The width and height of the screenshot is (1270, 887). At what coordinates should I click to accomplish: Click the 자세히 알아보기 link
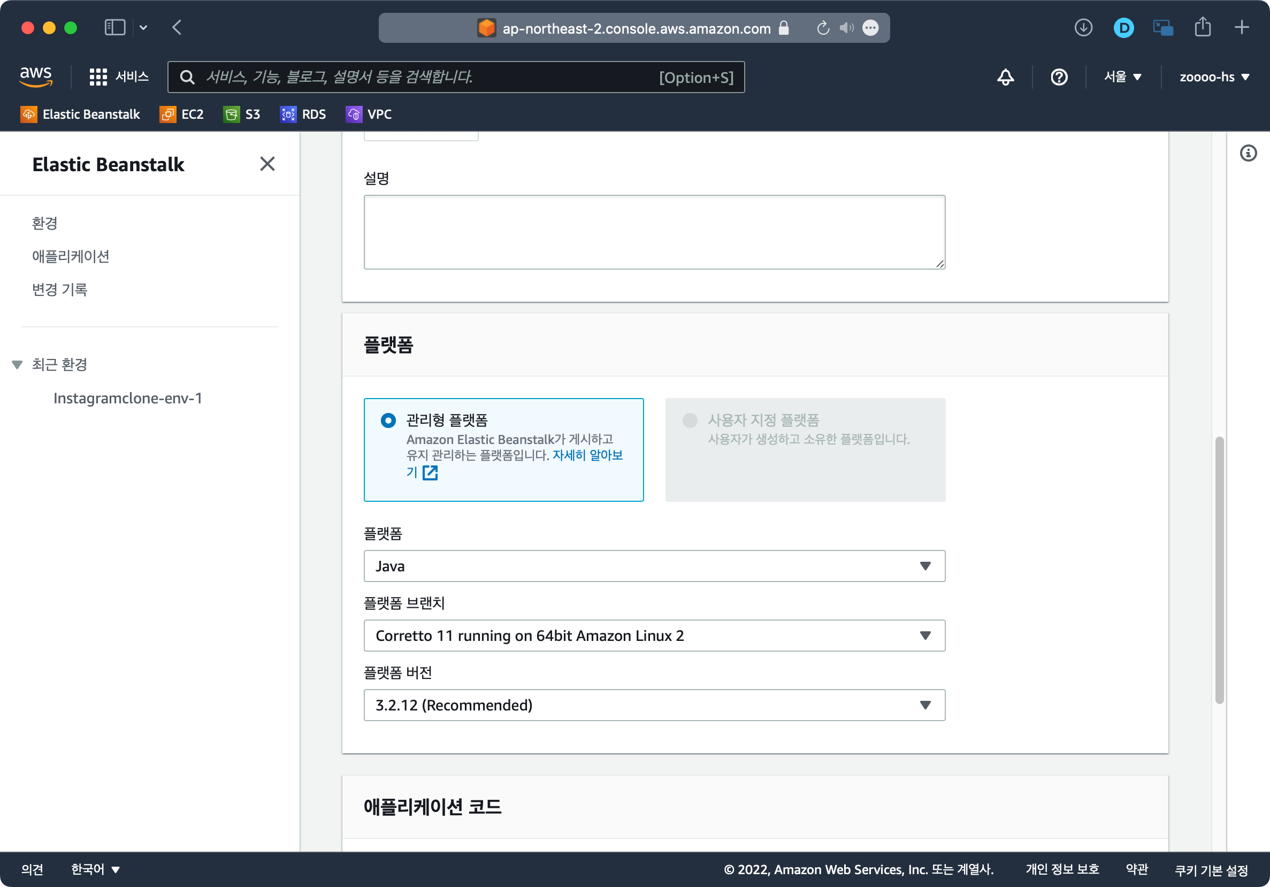point(587,455)
